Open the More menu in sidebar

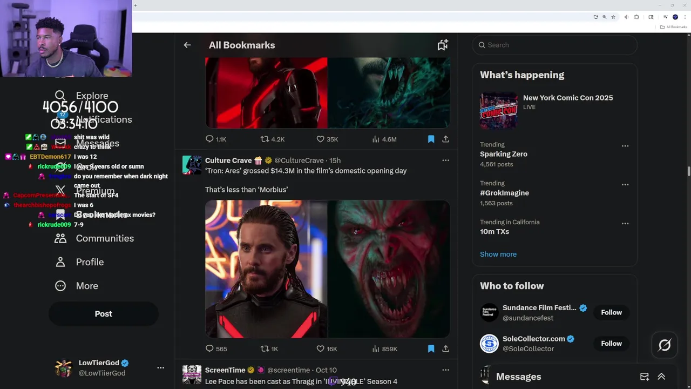(x=77, y=286)
